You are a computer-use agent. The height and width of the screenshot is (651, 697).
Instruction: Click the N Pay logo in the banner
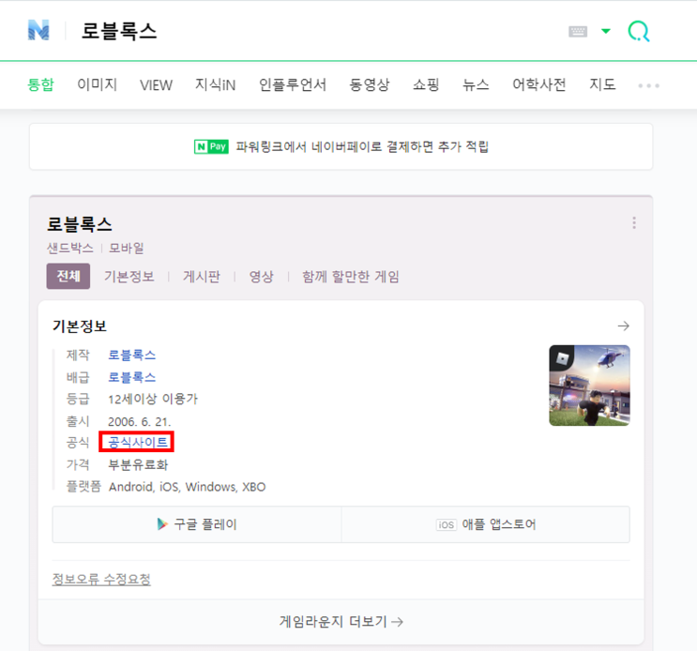[211, 146]
